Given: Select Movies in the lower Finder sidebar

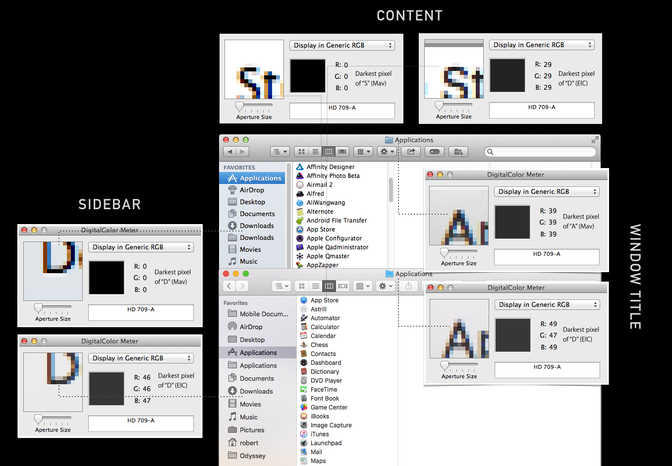Looking at the screenshot, I should point(258,404).
